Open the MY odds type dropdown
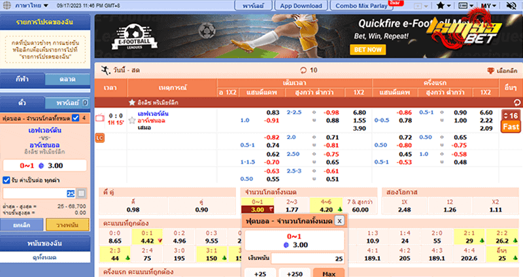The image size is (523, 277). click(x=488, y=6)
